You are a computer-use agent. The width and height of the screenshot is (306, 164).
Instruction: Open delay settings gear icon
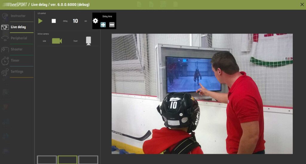pyautogui.click(x=95, y=21)
